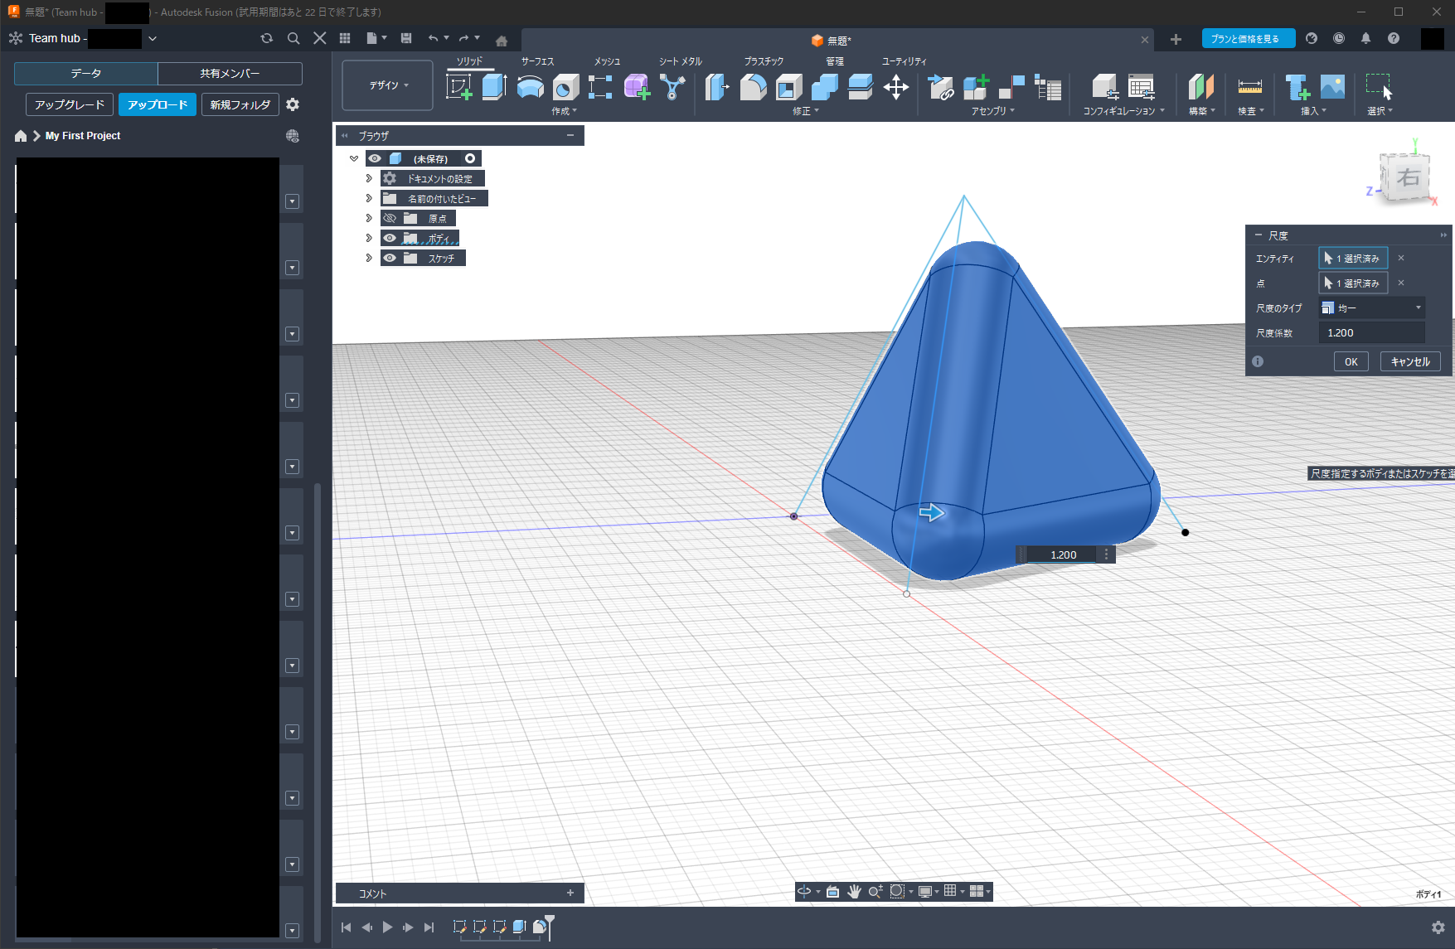The width and height of the screenshot is (1455, 949).
Task: Click the Press Pull tool icon
Action: (717, 87)
